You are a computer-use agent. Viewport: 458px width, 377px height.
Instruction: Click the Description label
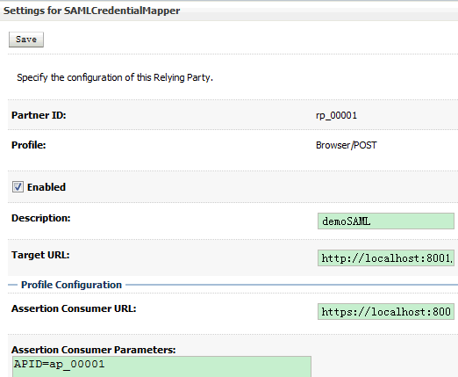point(41,218)
